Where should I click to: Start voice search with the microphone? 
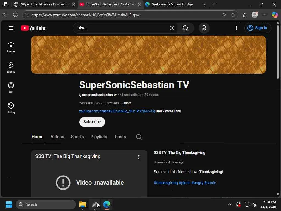(204, 28)
